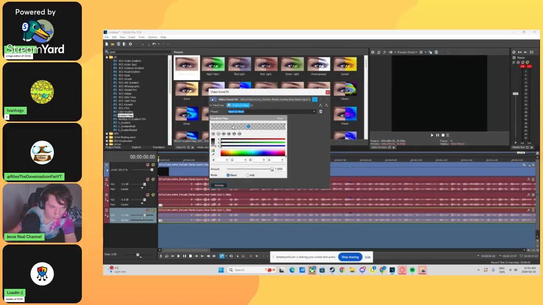Open the Insert menu
The width and height of the screenshot is (543, 305).
(132, 37)
